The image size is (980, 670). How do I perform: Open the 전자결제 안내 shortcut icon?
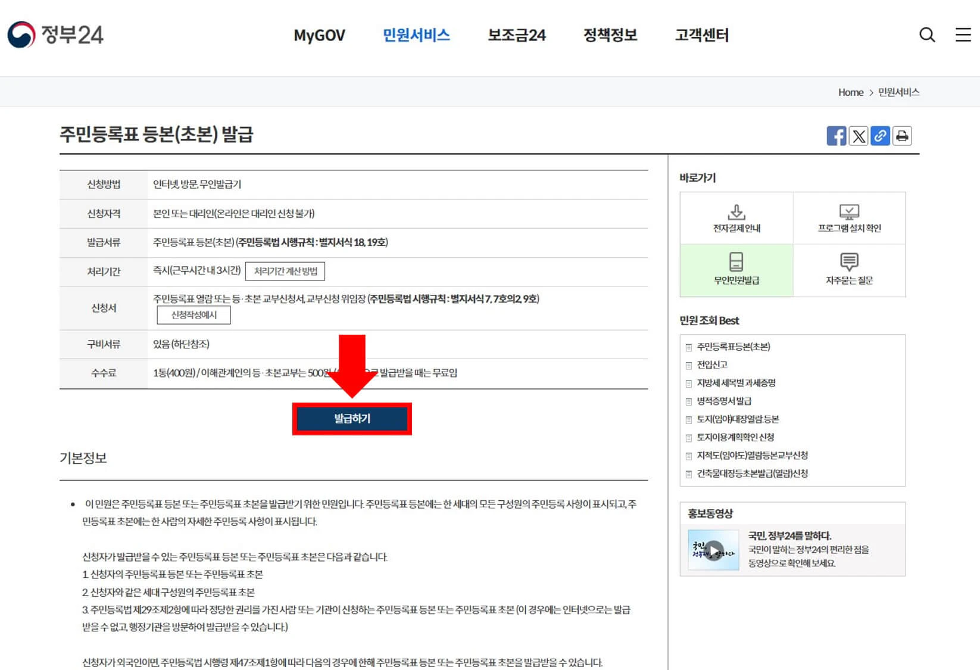[x=736, y=217]
